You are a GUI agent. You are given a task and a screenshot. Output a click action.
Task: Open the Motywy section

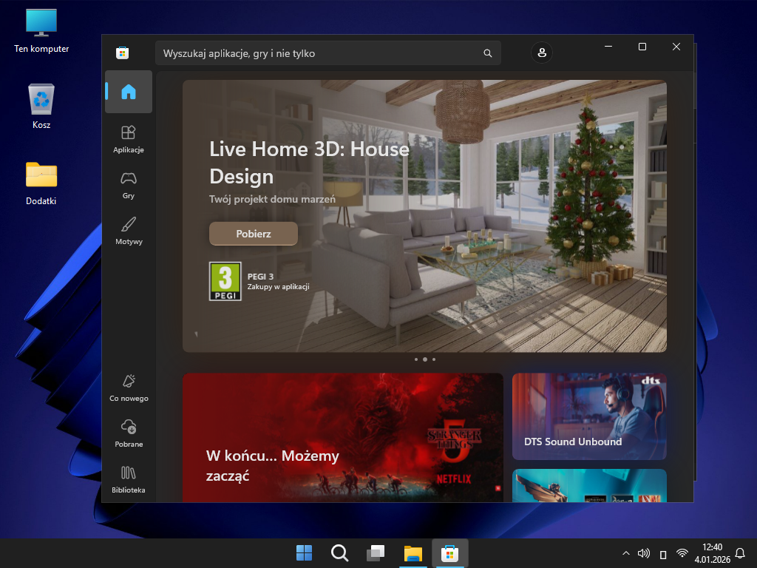tap(129, 230)
